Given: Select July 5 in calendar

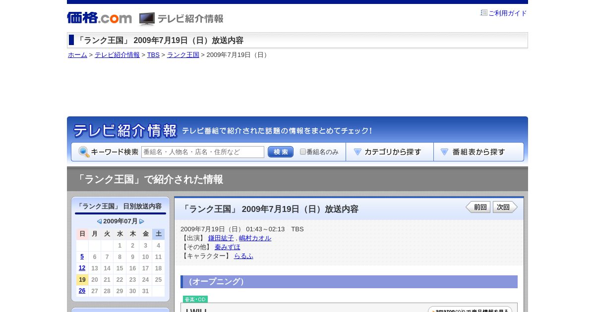Looking at the screenshot, I should tap(82, 257).
